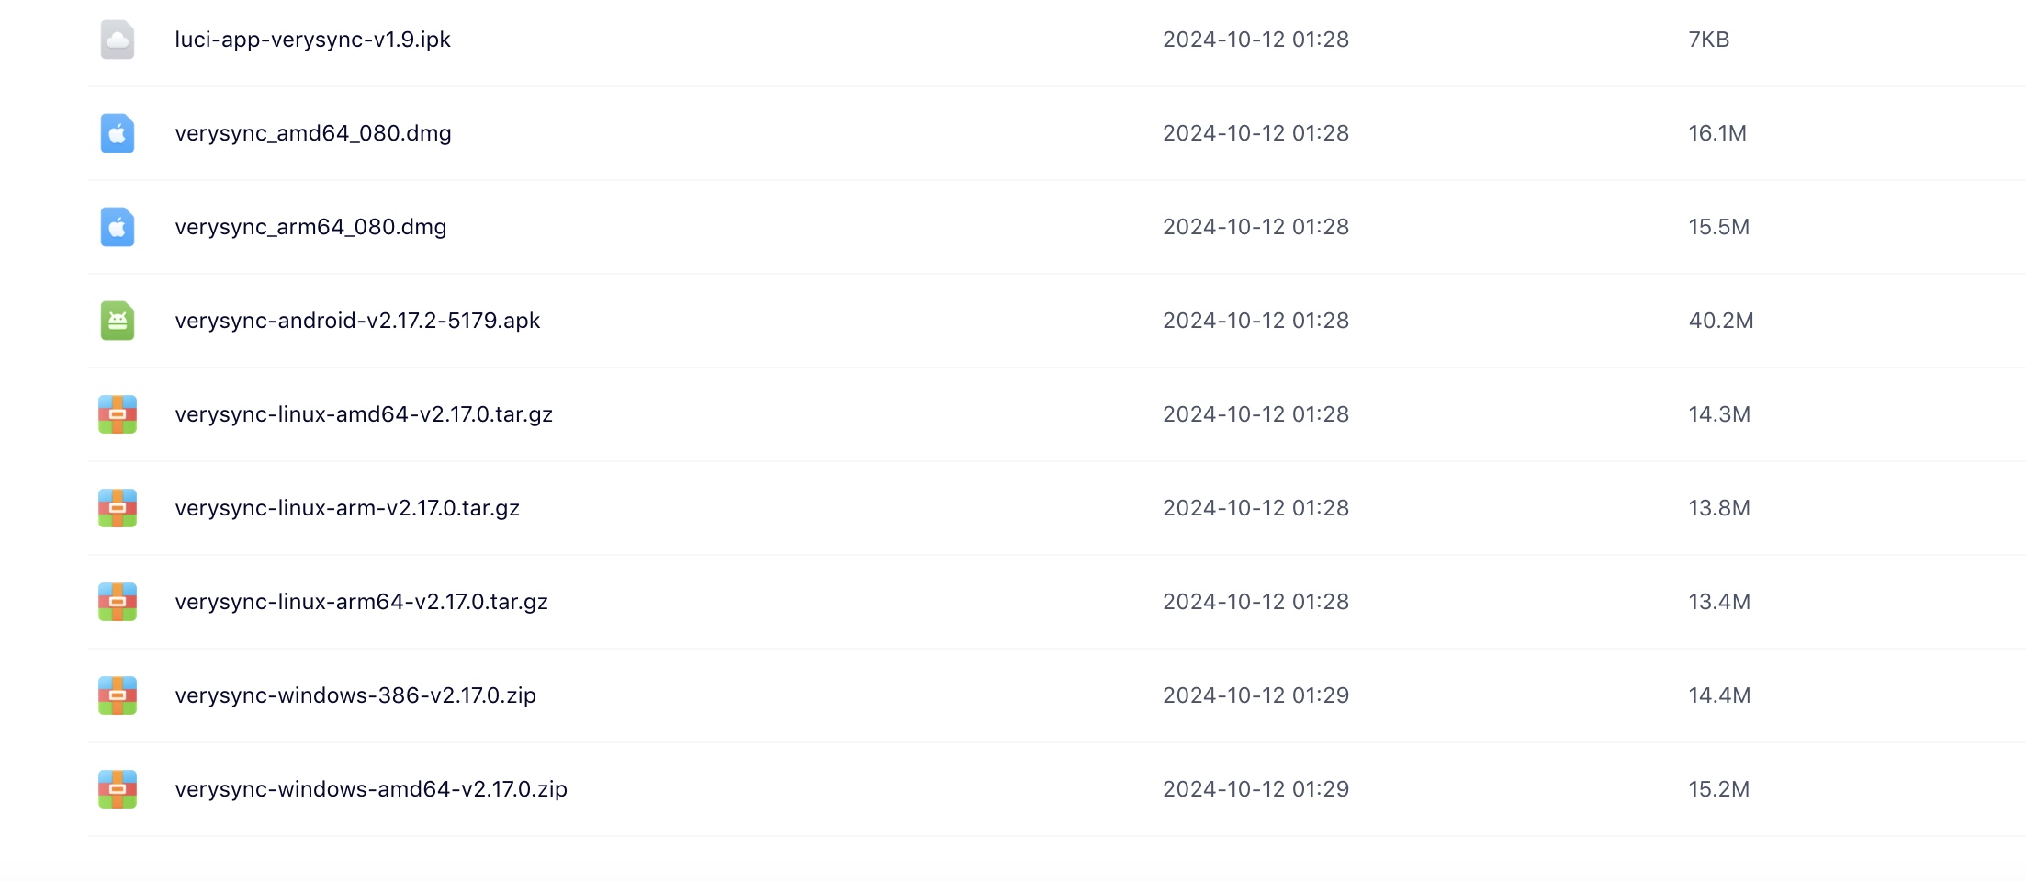This screenshot has height=882, width=2026.
Task: Click Apple icon beside verysync_amd64_080.dmg
Action: 118,133
